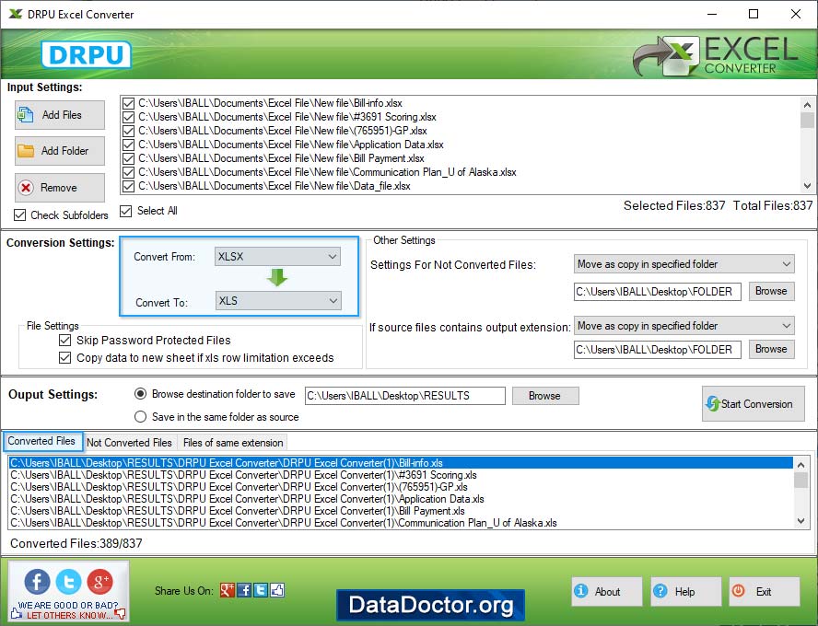This screenshot has width=818, height=626.
Task: Uncheck Data_file.xlsx file
Action: click(128, 186)
